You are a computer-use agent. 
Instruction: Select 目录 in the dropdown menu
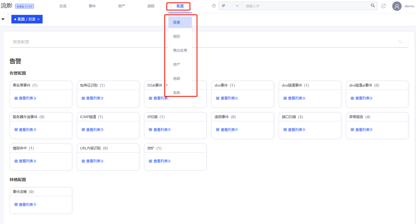[x=180, y=22]
